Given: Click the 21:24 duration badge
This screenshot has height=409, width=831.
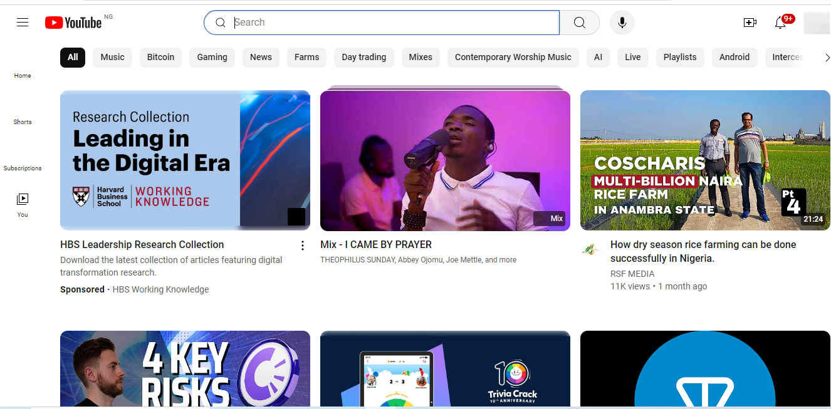Looking at the screenshot, I should (x=813, y=219).
